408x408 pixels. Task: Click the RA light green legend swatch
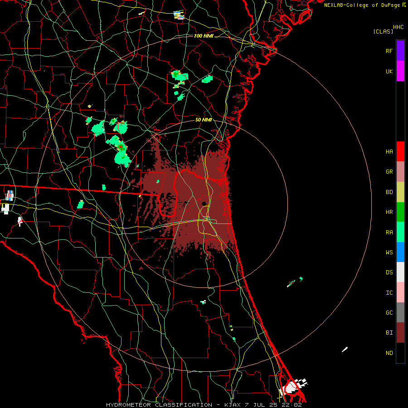click(400, 232)
